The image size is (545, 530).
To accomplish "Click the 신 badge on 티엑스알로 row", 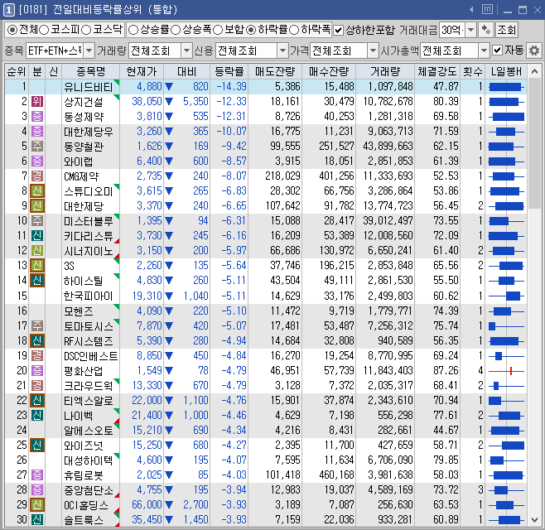I will [37, 400].
